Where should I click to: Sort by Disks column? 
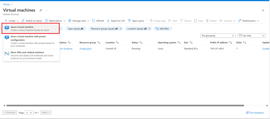click(x=241, y=42)
